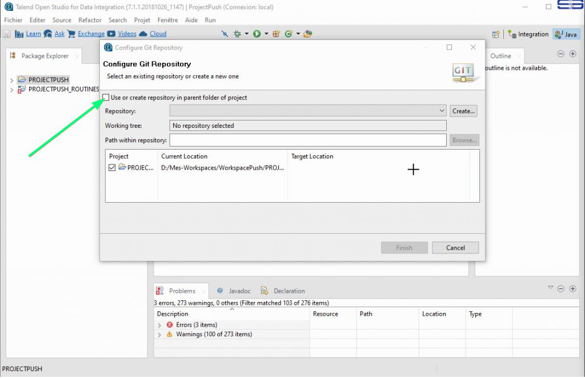
Task: Open the Refactor menu
Action: (x=90, y=20)
